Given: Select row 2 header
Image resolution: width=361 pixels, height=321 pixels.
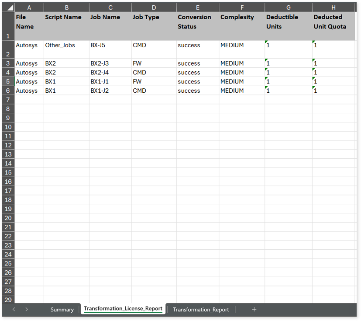Looking at the screenshot, I should coord(8,49).
